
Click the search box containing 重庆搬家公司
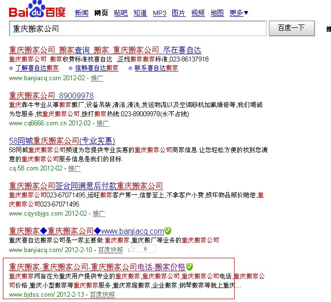[x=138, y=29]
